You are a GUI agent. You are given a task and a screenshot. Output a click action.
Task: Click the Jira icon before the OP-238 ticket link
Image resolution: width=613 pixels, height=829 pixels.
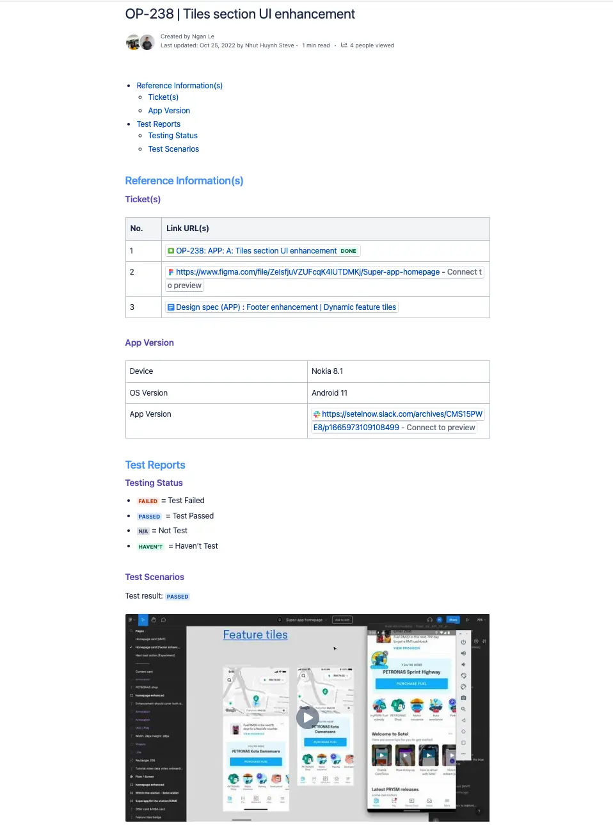tap(171, 251)
